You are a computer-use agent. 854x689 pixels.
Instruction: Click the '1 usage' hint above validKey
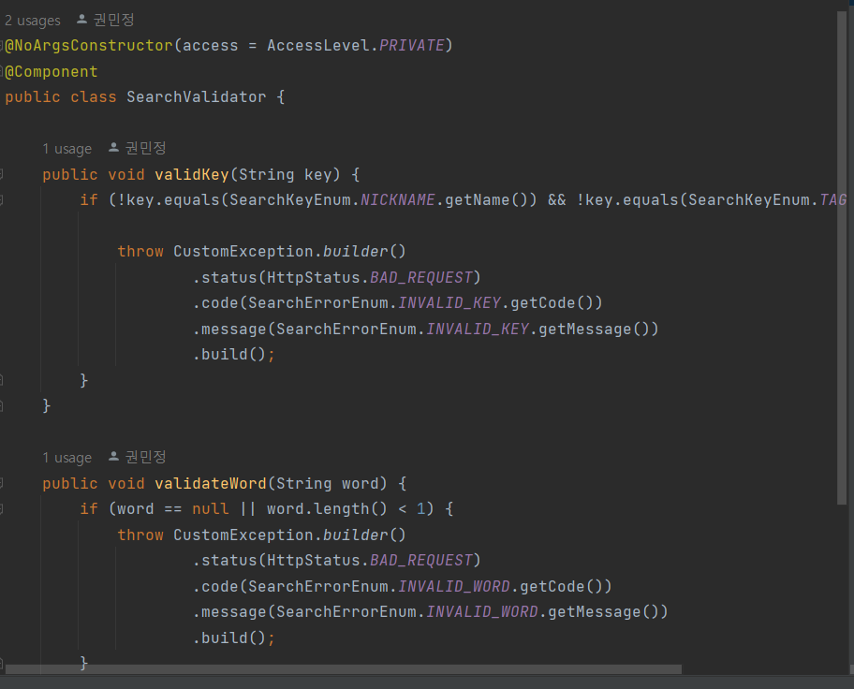[x=67, y=149]
